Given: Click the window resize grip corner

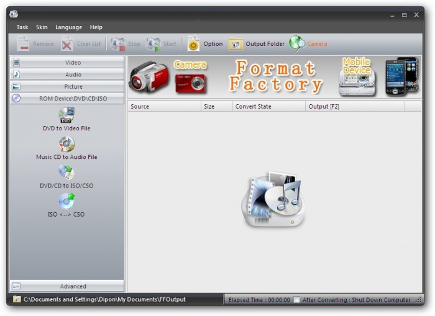Looking at the screenshot, I should click(418, 300).
